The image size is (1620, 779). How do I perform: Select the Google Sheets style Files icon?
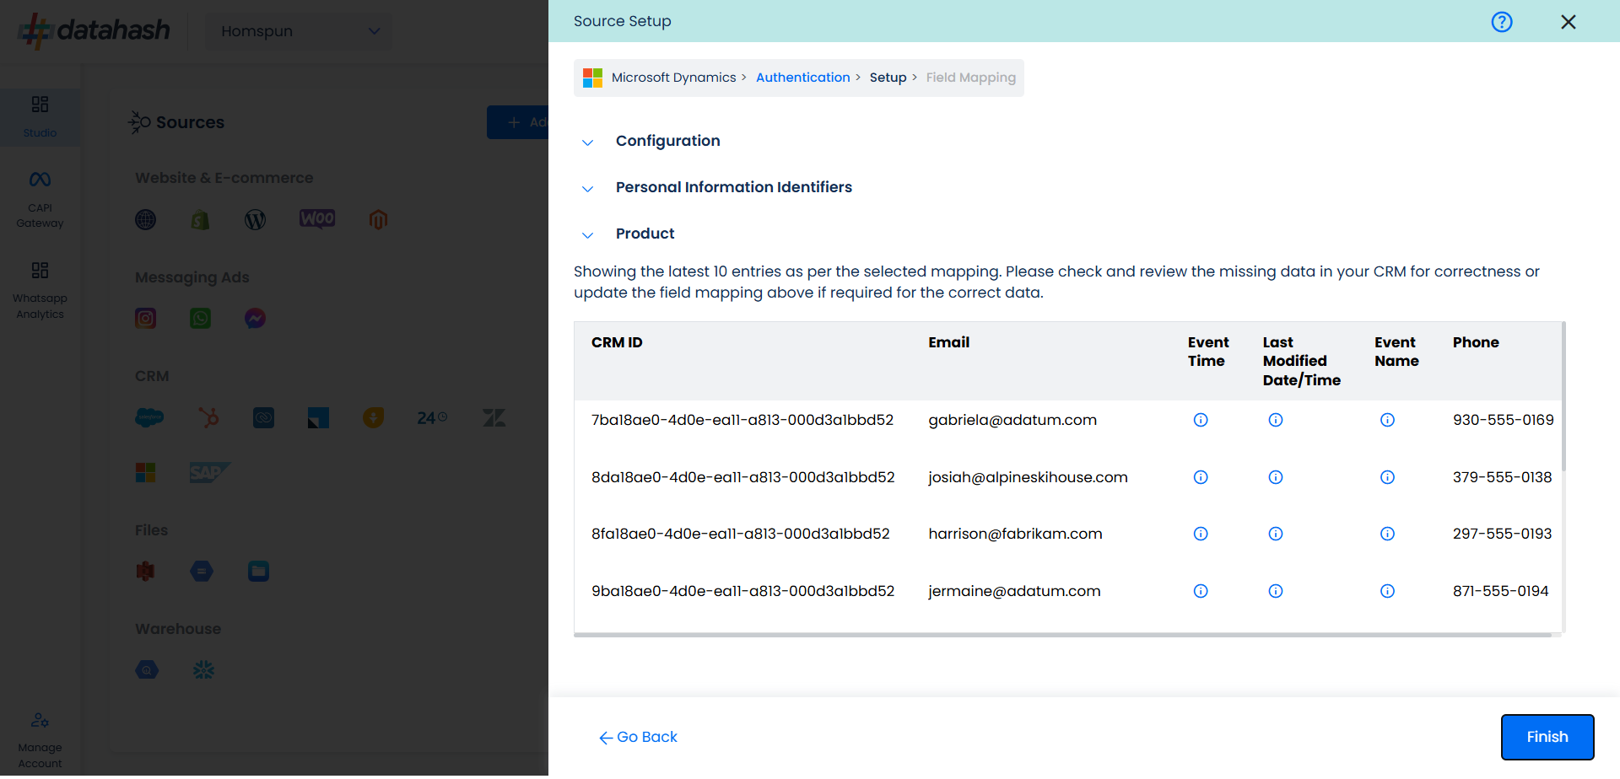[202, 572]
